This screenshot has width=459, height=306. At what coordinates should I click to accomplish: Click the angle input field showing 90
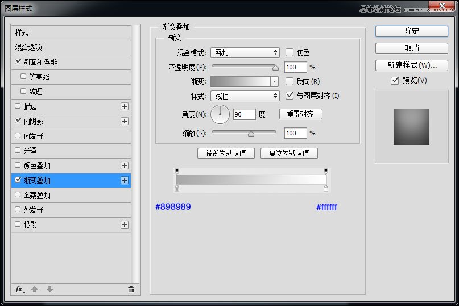click(x=245, y=114)
